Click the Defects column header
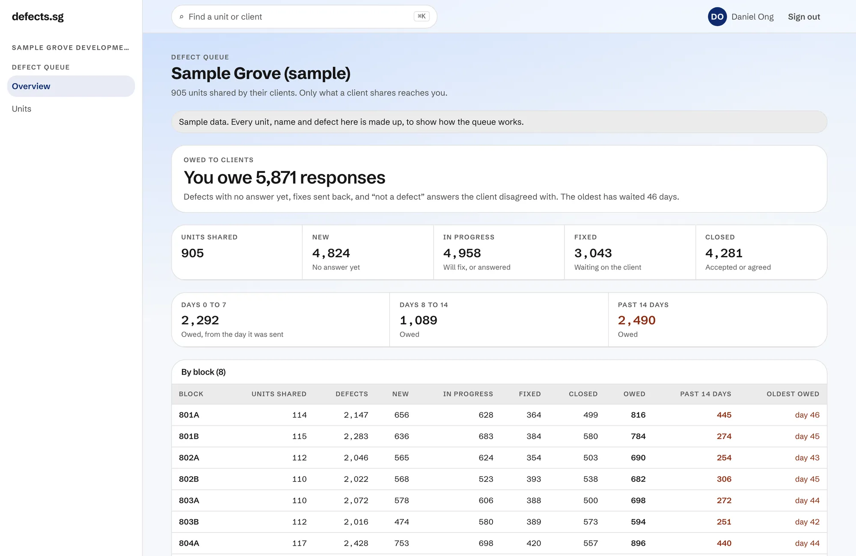The height and width of the screenshot is (556, 856). [351, 394]
